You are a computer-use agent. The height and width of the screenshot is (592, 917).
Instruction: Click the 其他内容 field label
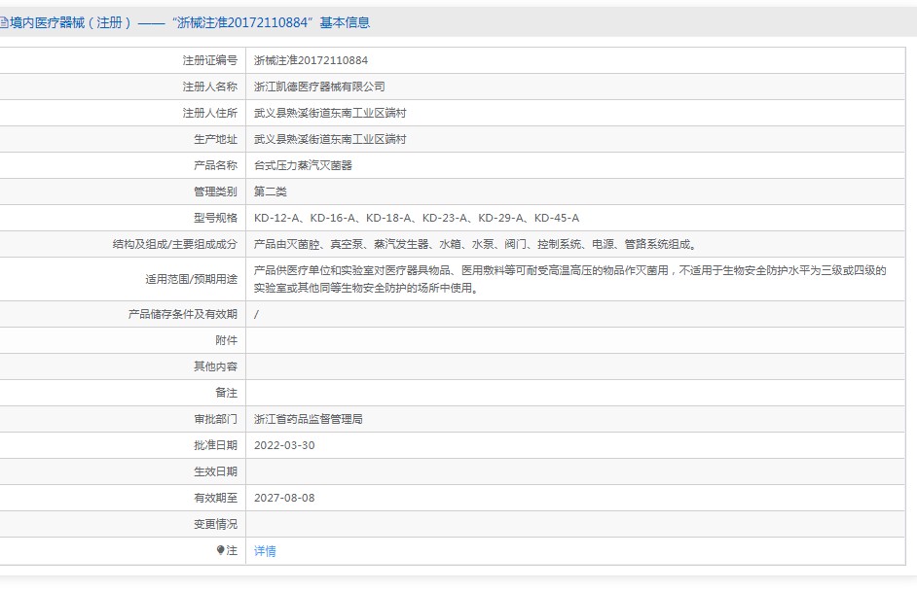[215, 366]
